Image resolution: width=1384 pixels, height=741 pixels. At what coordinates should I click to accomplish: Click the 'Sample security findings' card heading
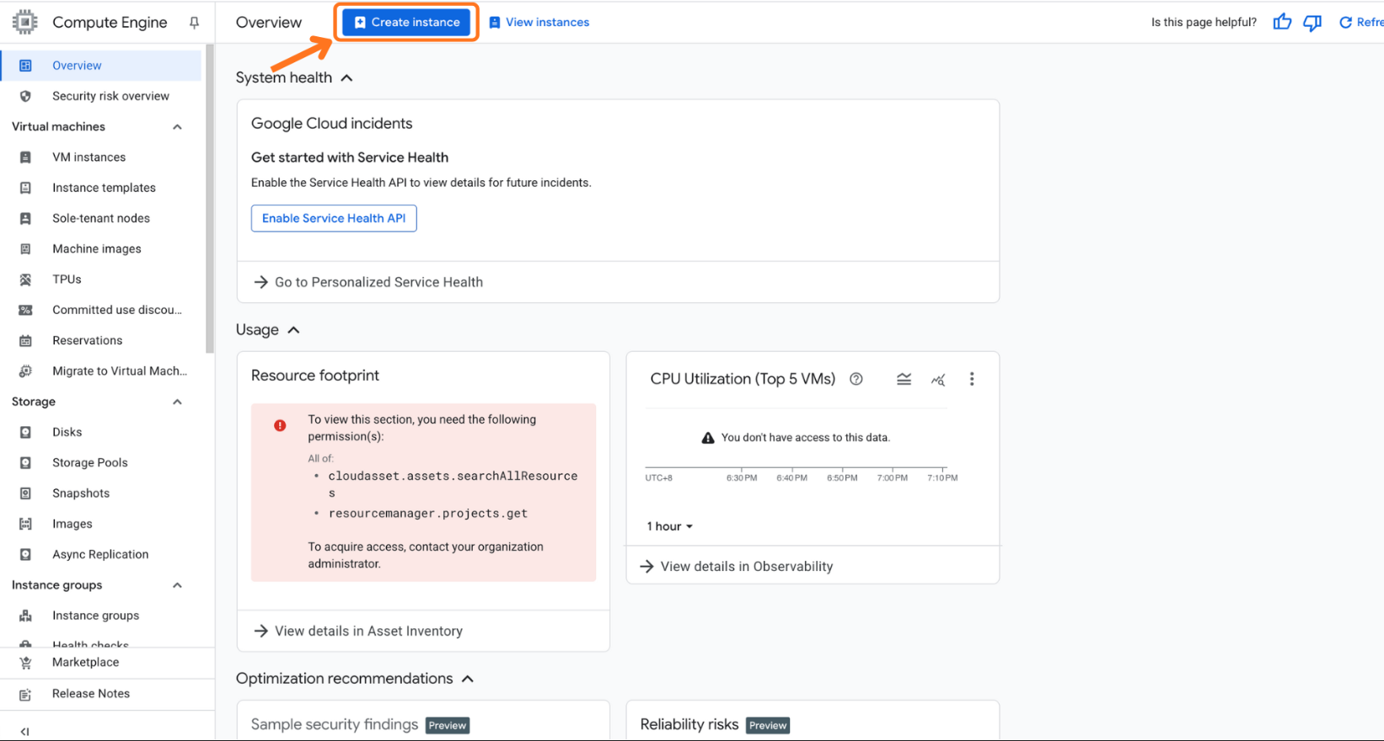(335, 724)
